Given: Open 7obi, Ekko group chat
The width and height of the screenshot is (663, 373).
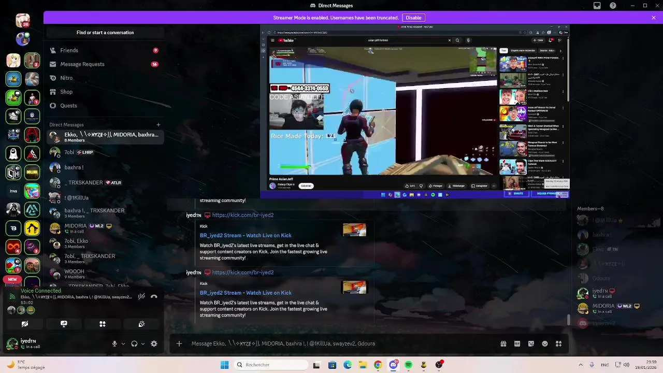Looking at the screenshot, I should 105,243.
